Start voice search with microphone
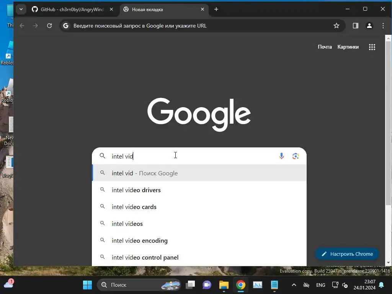This screenshot has width=392, height=294. 281,156
